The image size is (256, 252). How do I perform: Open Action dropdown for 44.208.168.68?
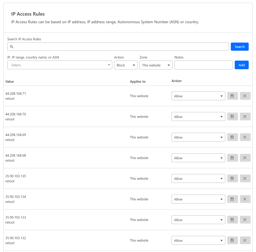click(198, 158)
